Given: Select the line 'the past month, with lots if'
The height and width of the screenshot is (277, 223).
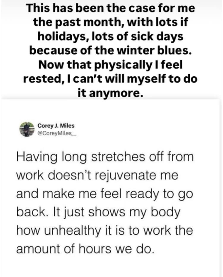Looking at the screenshot, I should coord(111,22).
